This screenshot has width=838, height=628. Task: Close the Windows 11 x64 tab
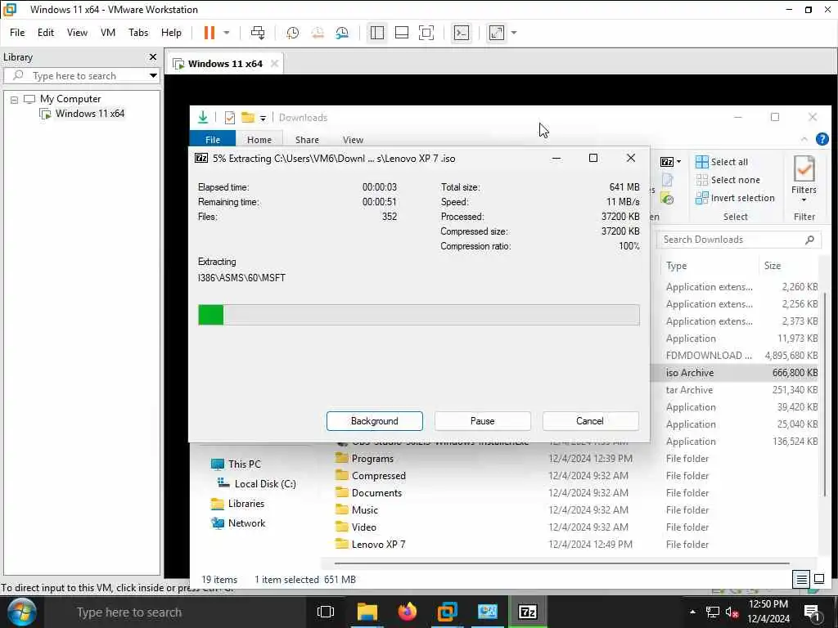(274, 64)
